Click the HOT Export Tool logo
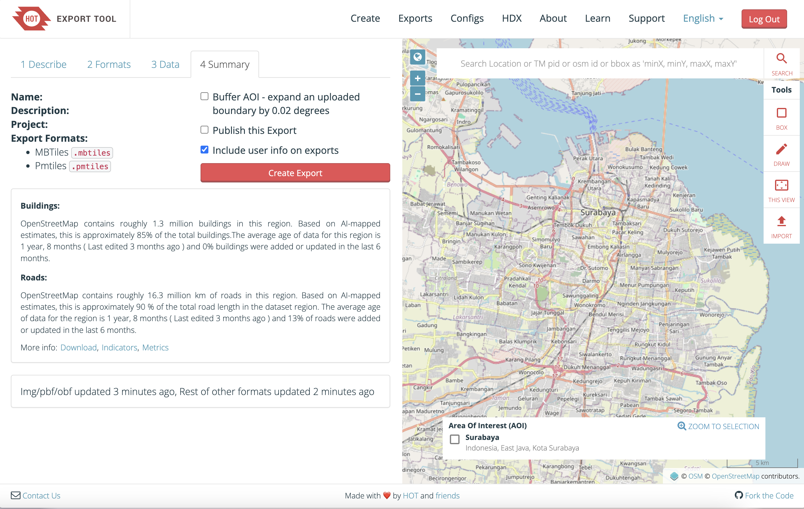Screen dimensions: 804x509 point(64,19)
